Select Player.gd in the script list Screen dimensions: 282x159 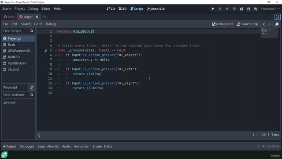point(19,38)
